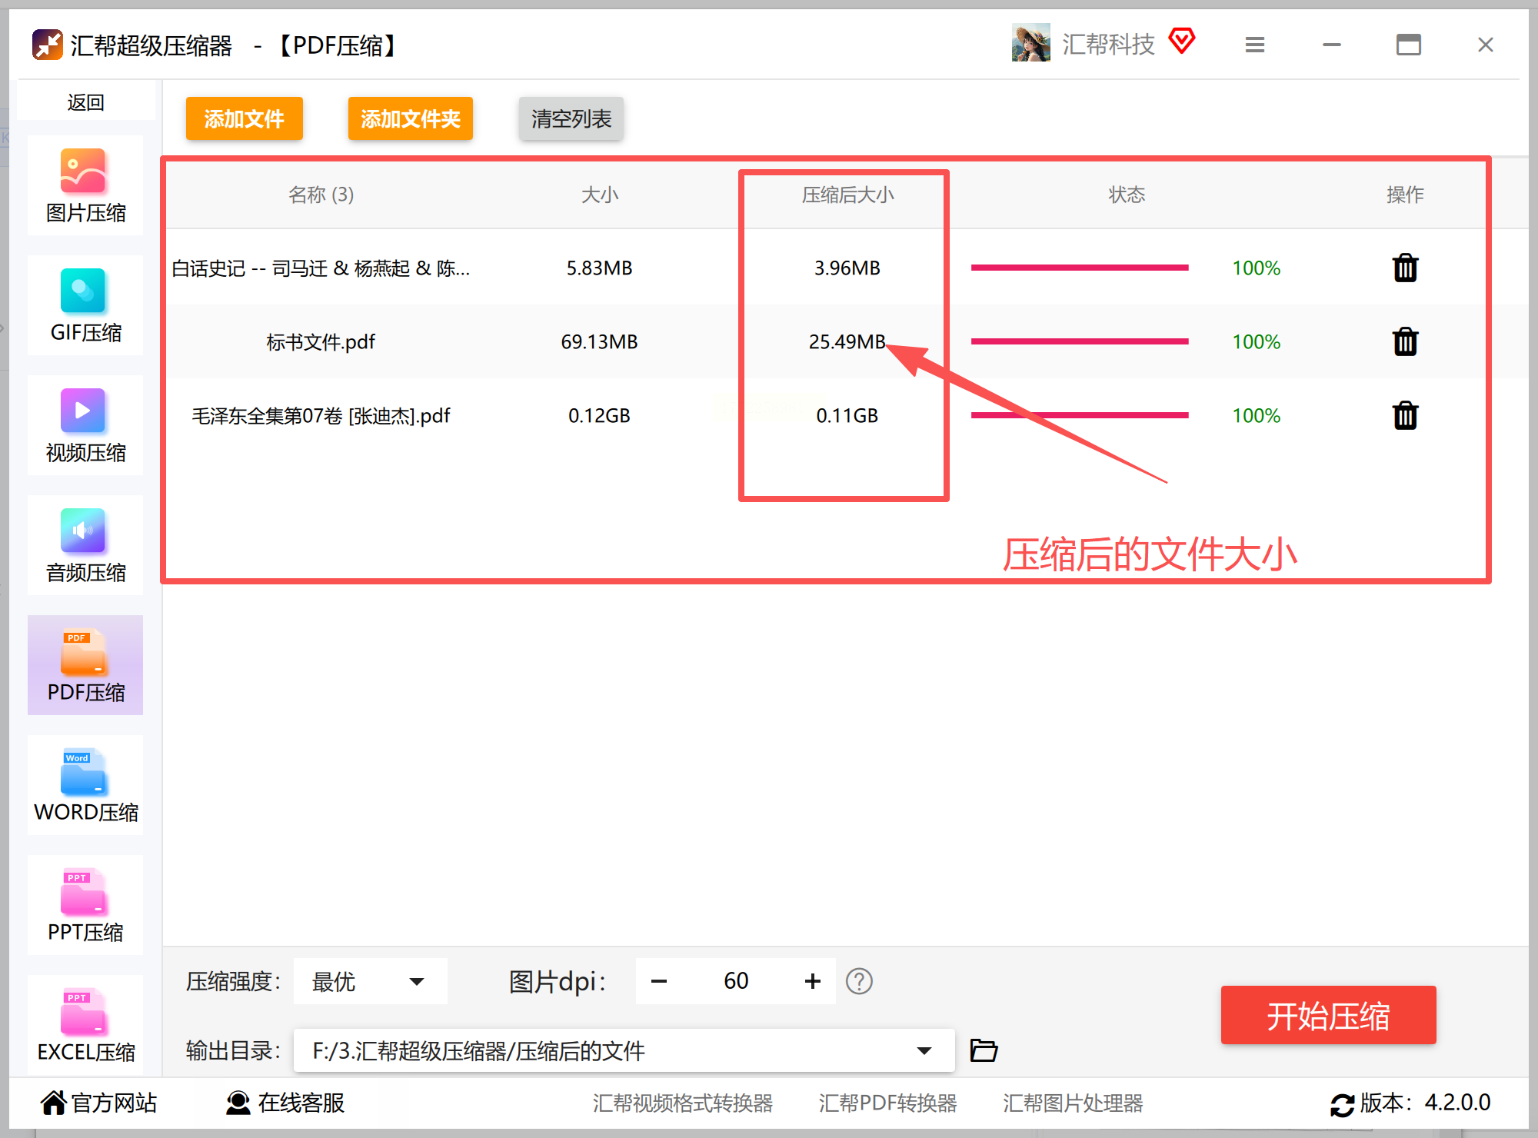Switch to GIF压缩 tool
Viewport: 1538px width, 1138px height.
(85, 306)
